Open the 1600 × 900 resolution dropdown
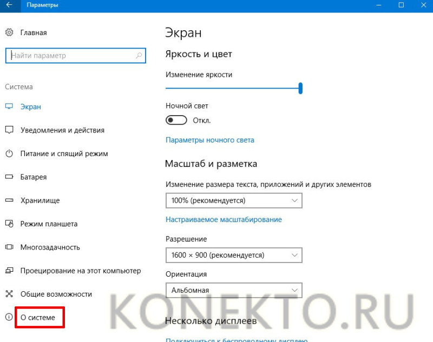 [234, 255]
